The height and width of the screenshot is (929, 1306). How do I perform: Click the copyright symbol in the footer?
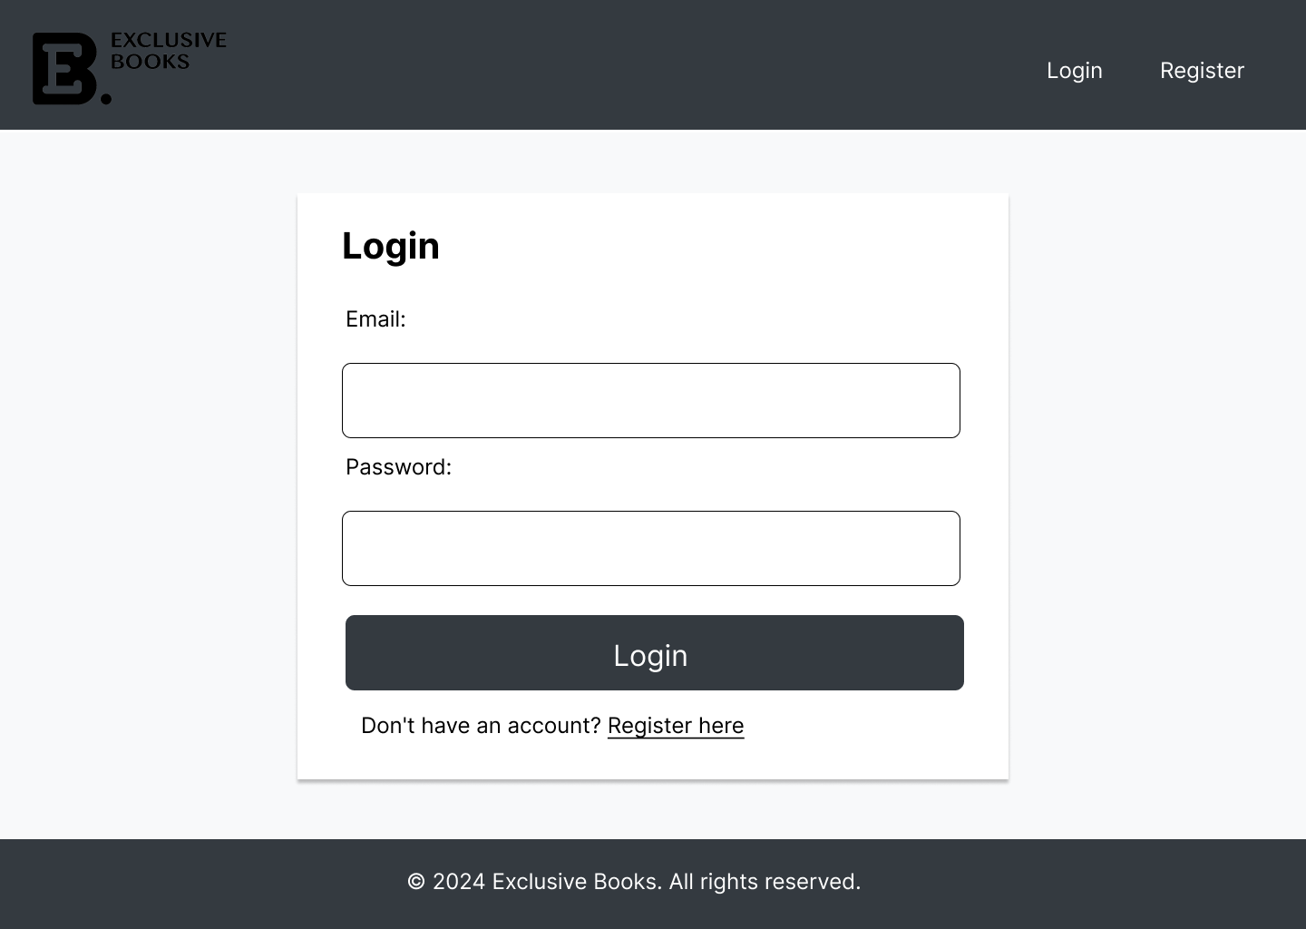point(416,882)
